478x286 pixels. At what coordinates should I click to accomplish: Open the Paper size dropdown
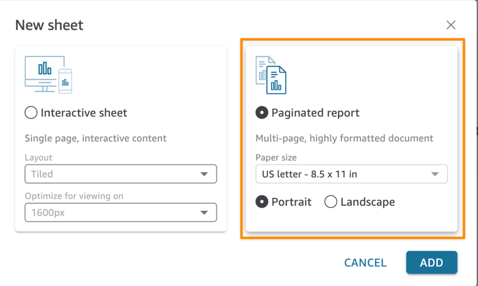[351, 174]
